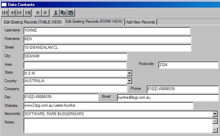
Task: Click the Website field www2.tpg.com.au/users/kyorke
Action: tap(108, 106)
